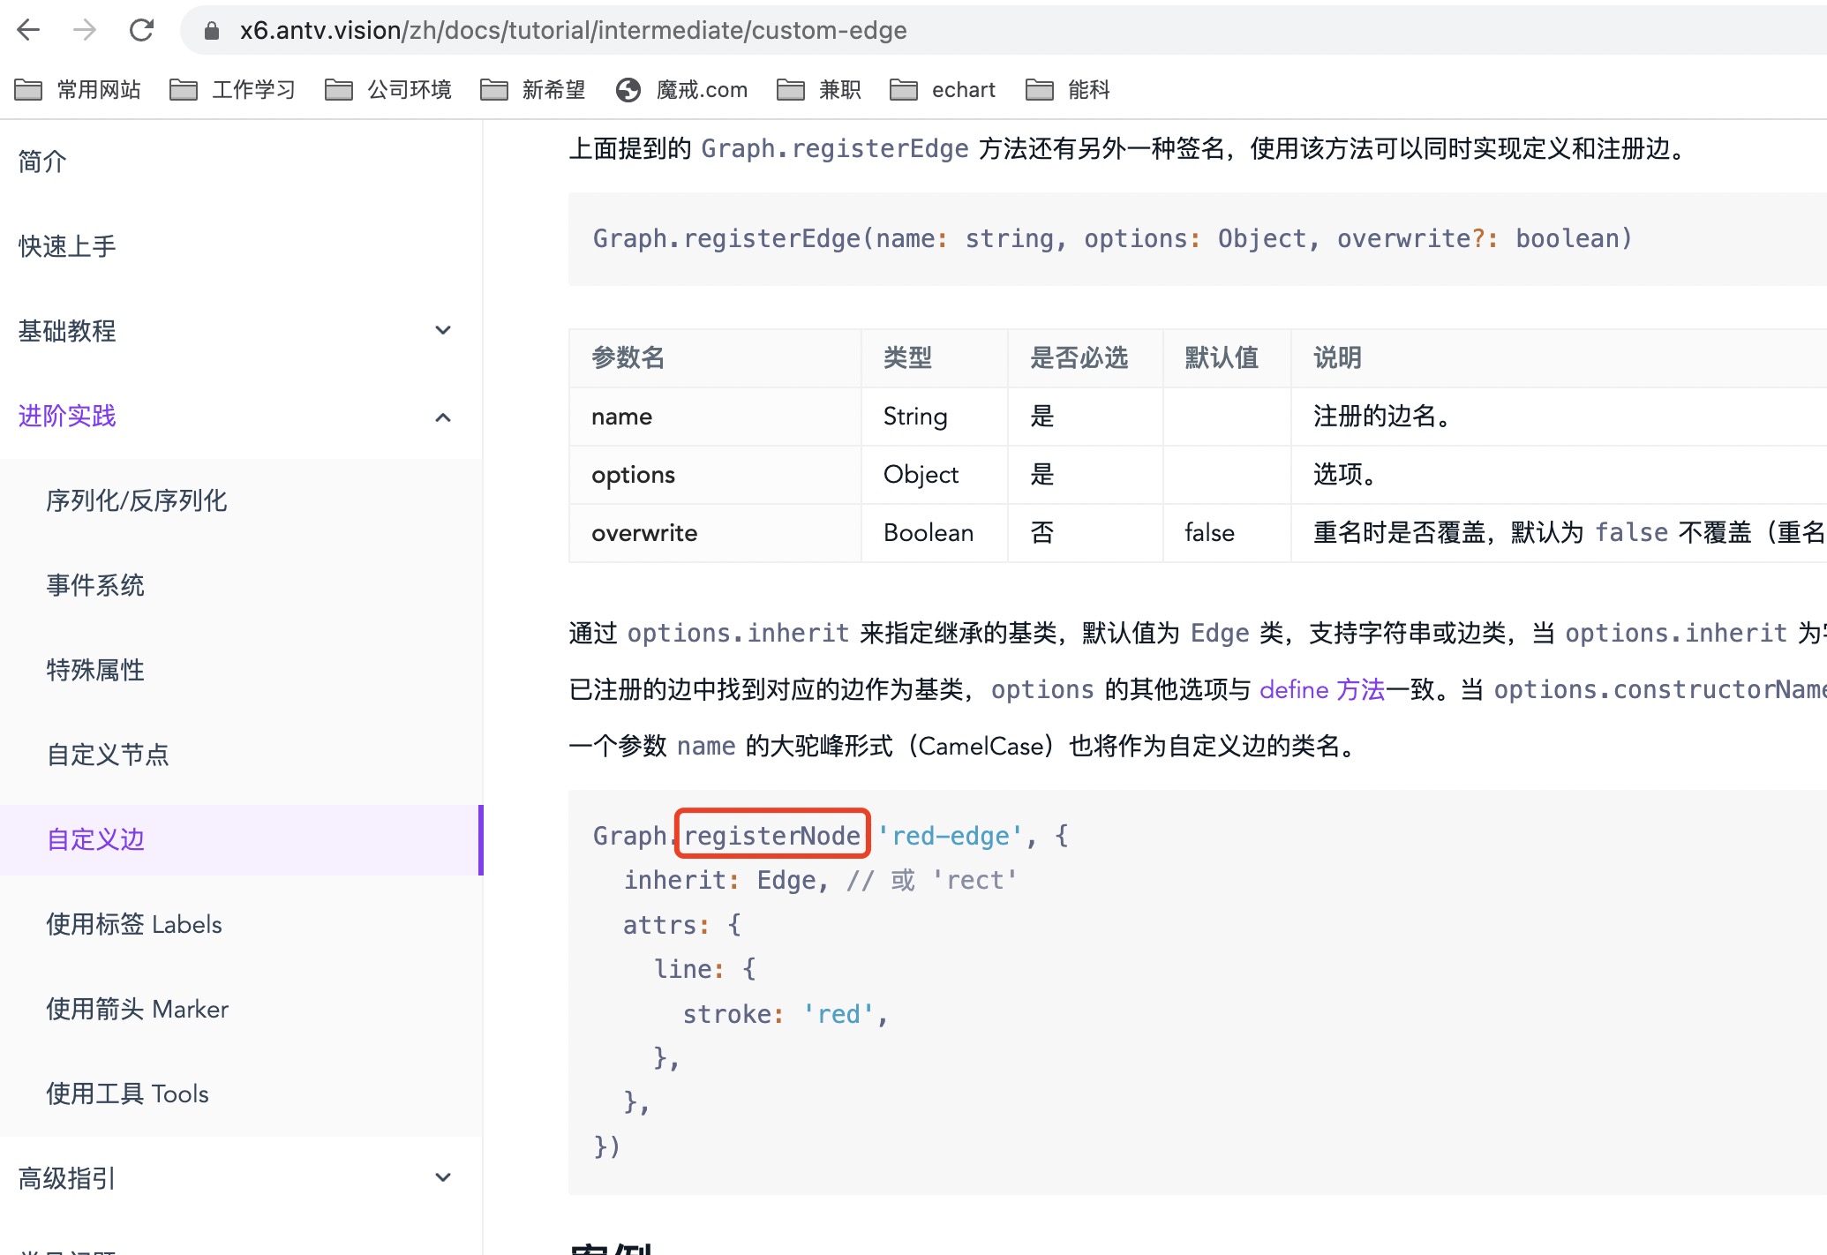Open 使用工具 Tools tutorial page
Viewport: 1827px width, 1255px height.
[128, 1093]
